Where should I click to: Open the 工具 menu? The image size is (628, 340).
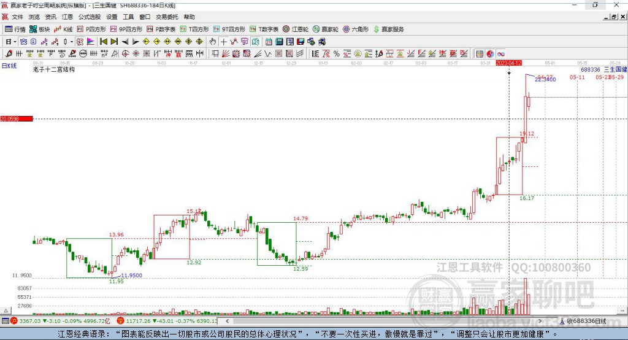click(128, 17)
